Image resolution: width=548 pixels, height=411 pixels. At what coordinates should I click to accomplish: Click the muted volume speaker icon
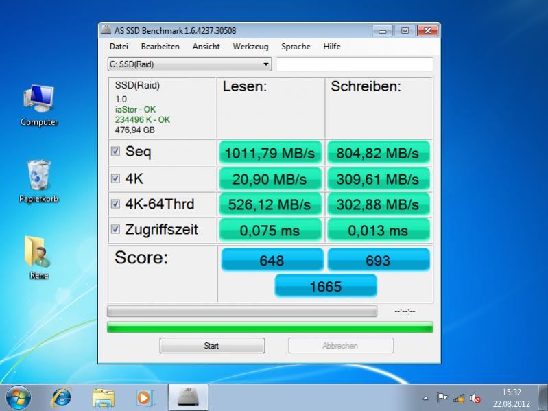pos(475,398)
